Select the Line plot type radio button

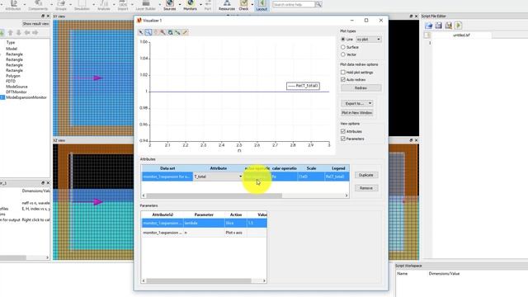point(343,40)
